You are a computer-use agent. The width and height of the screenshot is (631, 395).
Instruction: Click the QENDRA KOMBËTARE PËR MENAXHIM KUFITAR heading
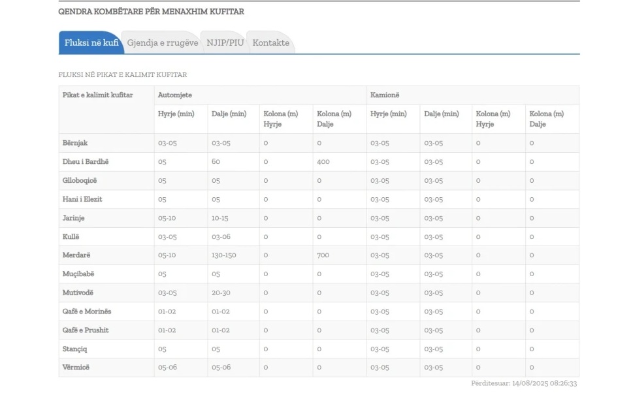tap(152, 12)
